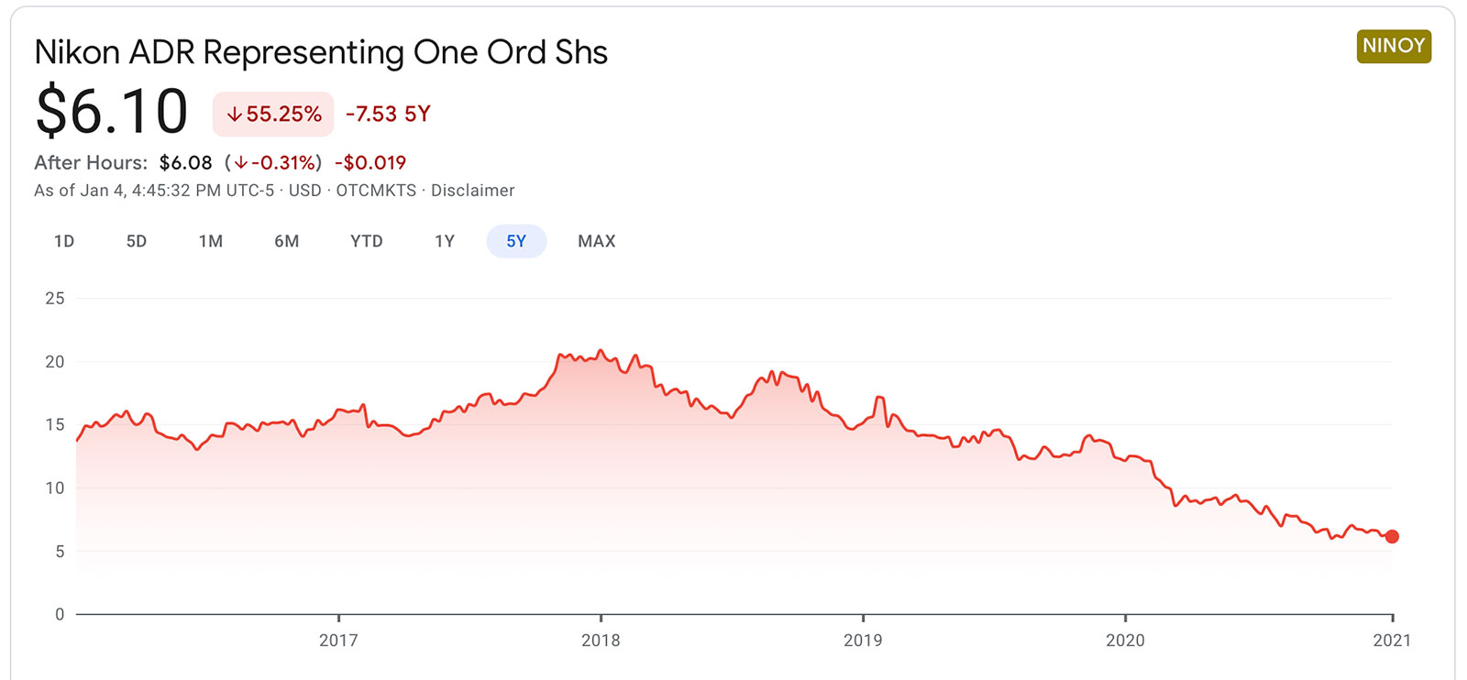1467x680 pixels.
Task: Click the after hours $6.08 price
Action: pyautogui.click(x=185, y=163)
